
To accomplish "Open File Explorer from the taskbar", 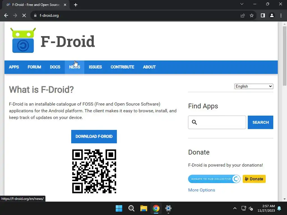I will pos(144,208).
